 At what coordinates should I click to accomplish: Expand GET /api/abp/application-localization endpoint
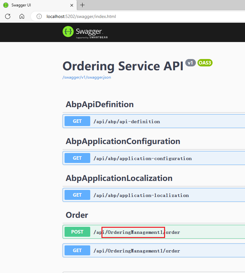pos(154,195)
